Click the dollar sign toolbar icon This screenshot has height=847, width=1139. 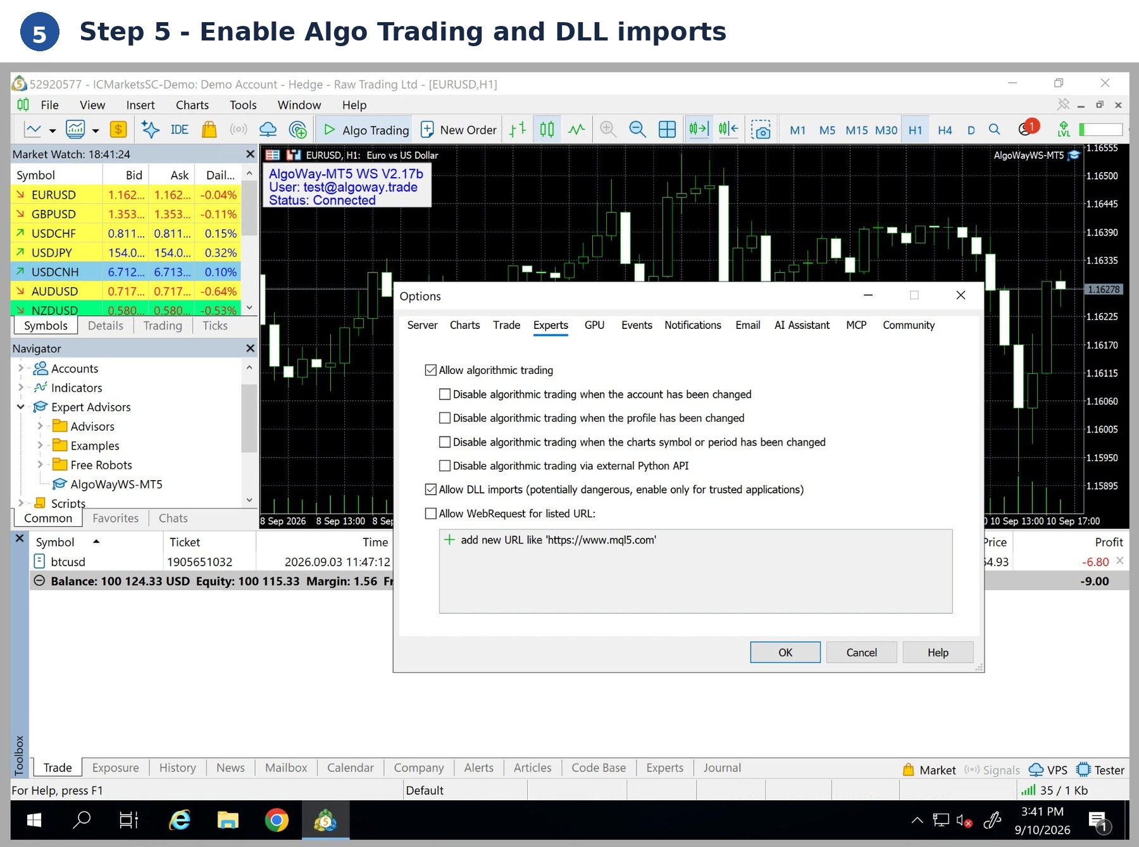(x=118, y=130)
